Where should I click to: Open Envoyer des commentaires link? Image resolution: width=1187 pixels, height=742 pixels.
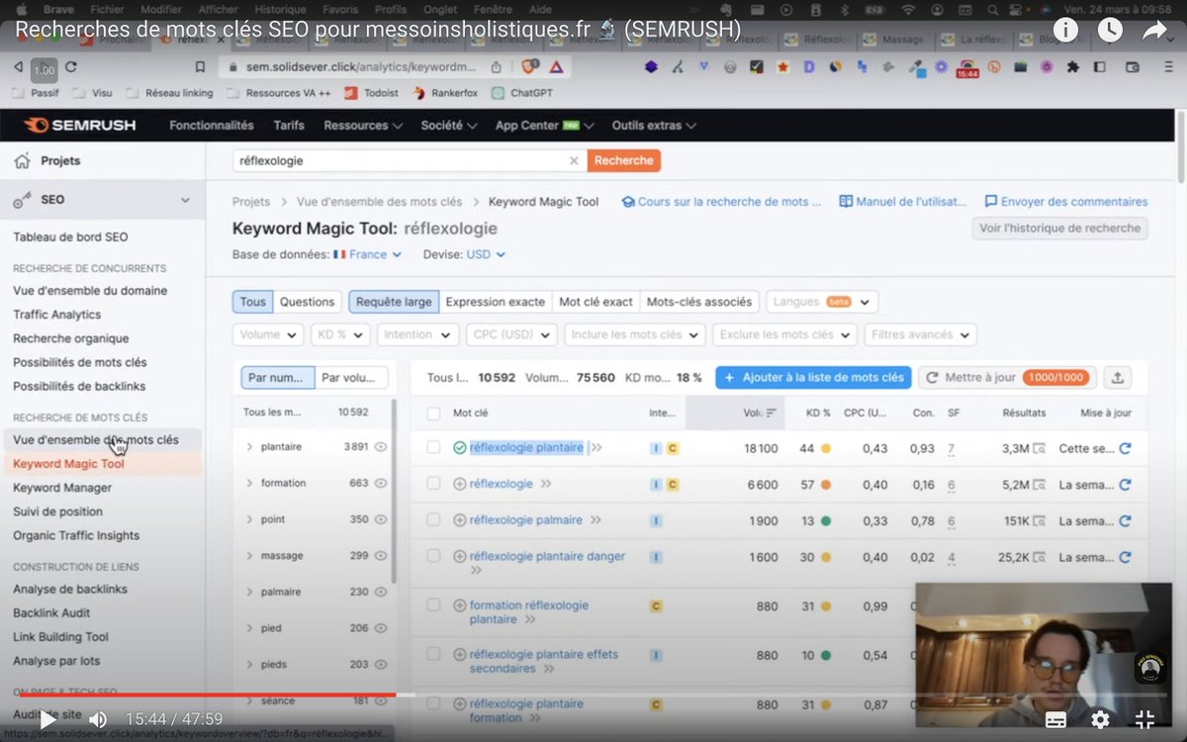coord(1066,201)
